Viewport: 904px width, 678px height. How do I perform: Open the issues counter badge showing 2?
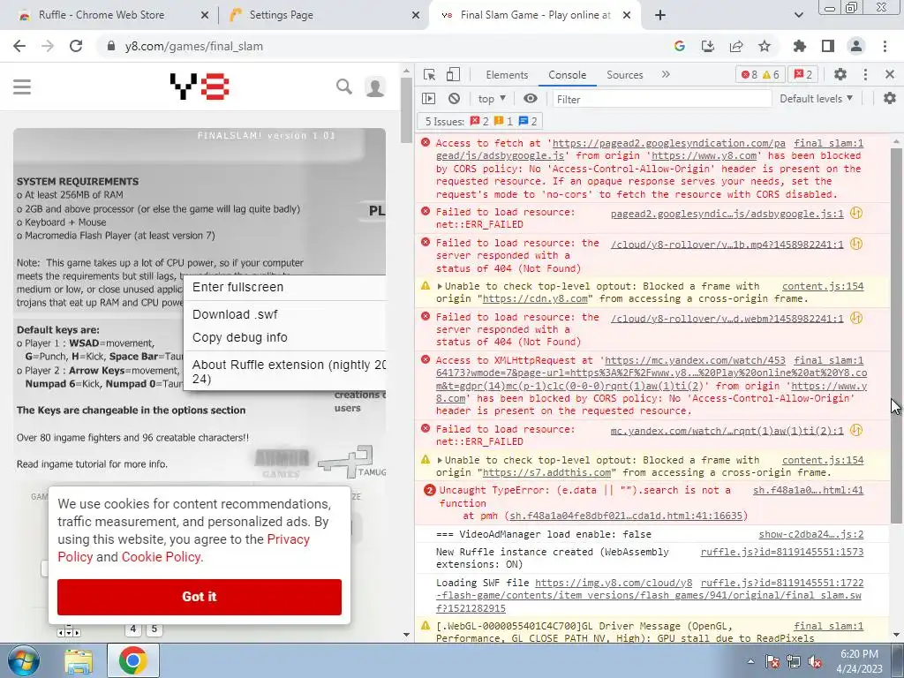tap(803, 74)
